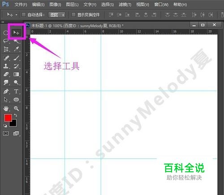This screenshot has height=195, width=224.
Task: Open the 视图(V) menu
Action: tap(142, 4)
